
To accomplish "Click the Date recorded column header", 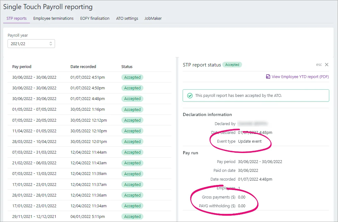I will point(83,66).
